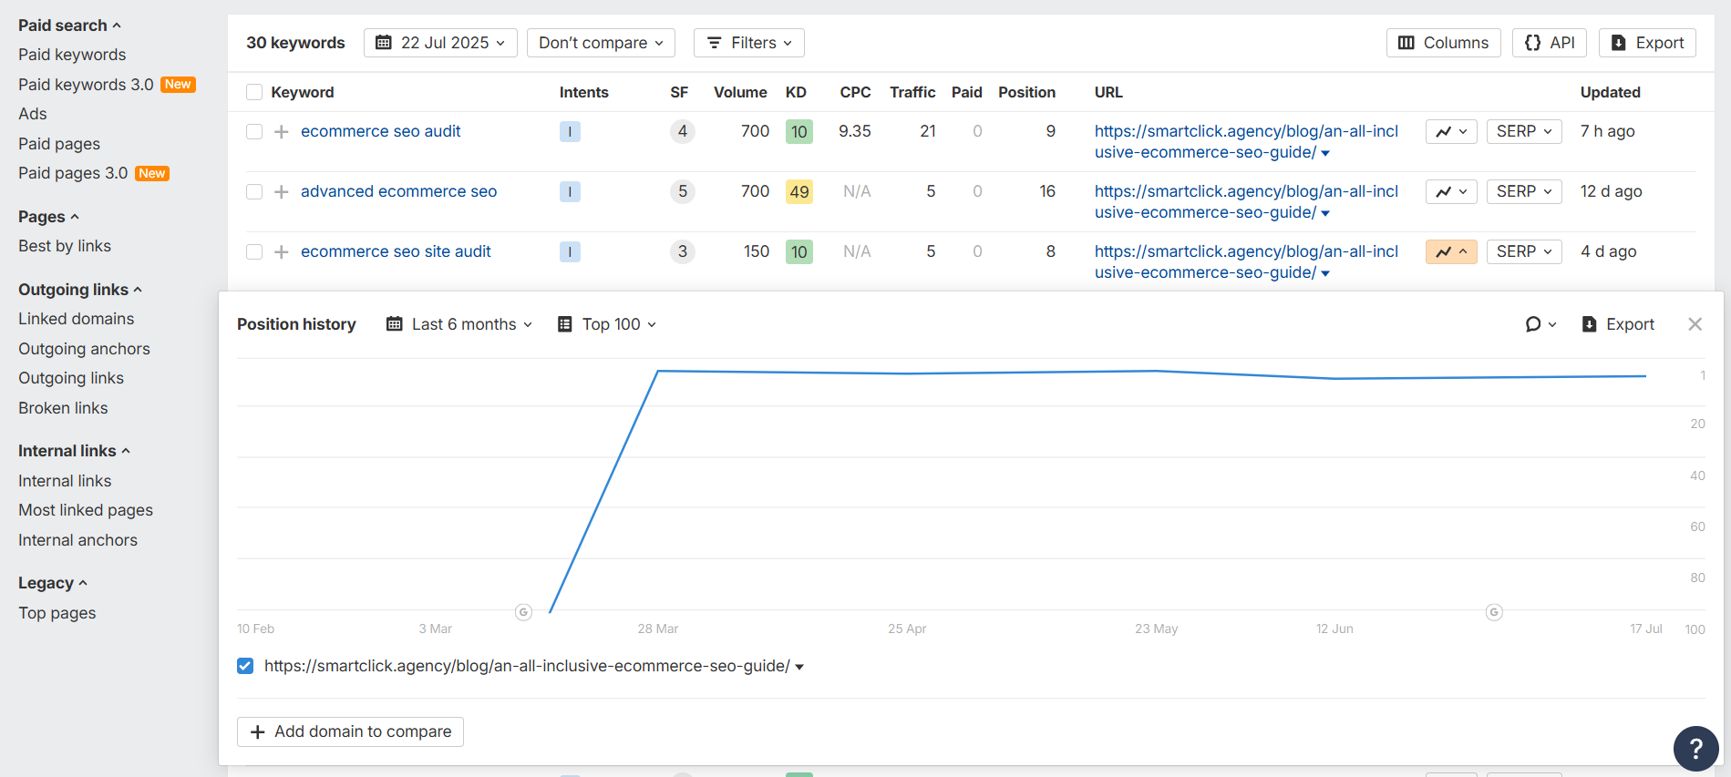Open the Top 100 dropdown
Viewport: 1731px width, 777px height.
tap(607, 324)
